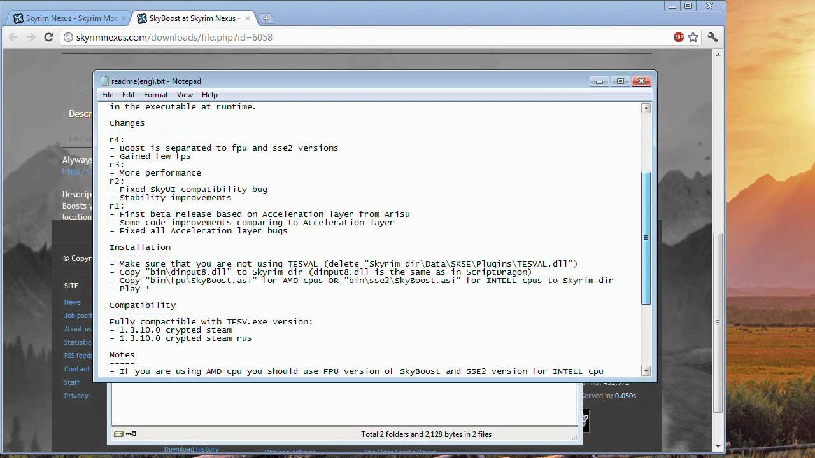Click Chrome page scrollbar down arrow
The height and width of the screenshot is (458, 815).
pos(718,446)
